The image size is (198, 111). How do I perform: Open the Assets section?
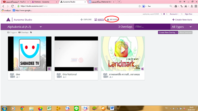click(x=99, y=20)
